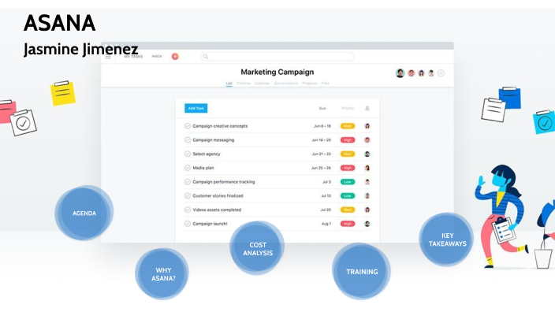Click assignee avatar on Campaign performance tracking row
This screenshot has width=555, height=312.
(367, 182)
